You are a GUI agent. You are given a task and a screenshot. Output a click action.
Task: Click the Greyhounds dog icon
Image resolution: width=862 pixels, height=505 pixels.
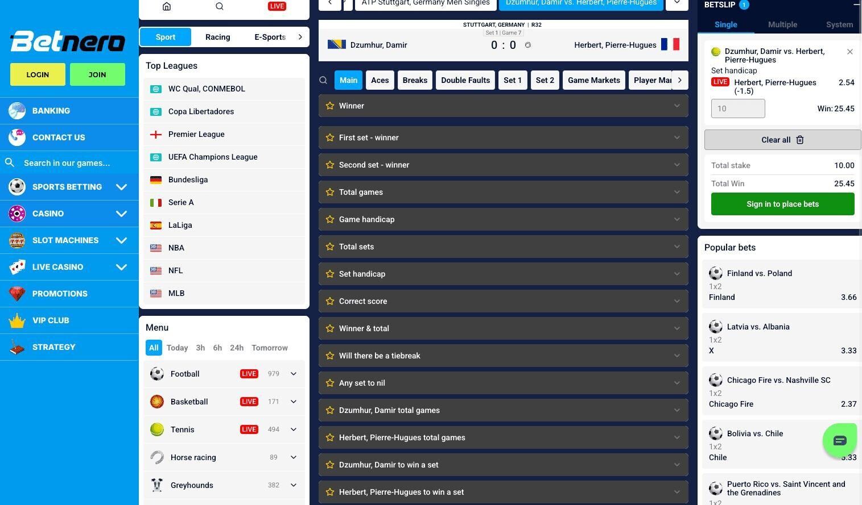pos(157,485)
